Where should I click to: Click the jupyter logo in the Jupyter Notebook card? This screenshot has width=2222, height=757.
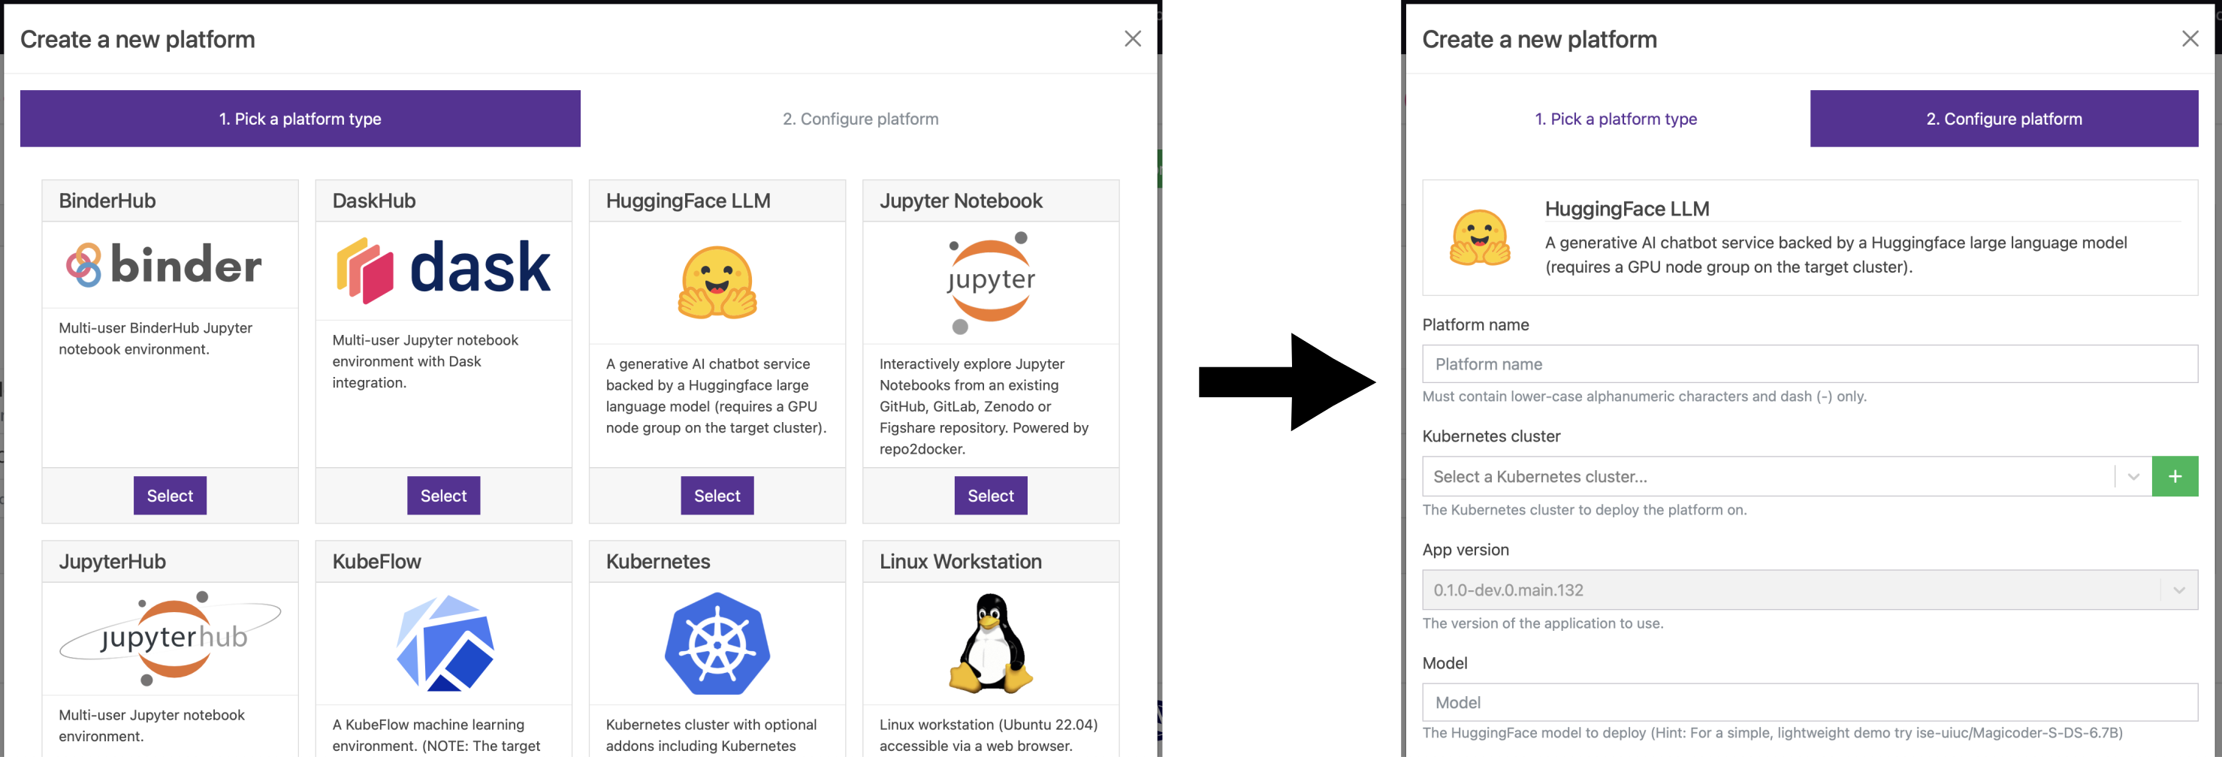(x=990, y=282)
